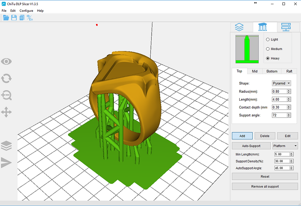The image size is (301, 206).
Task: Open the Help menu
Action: [x=40, y=11]
